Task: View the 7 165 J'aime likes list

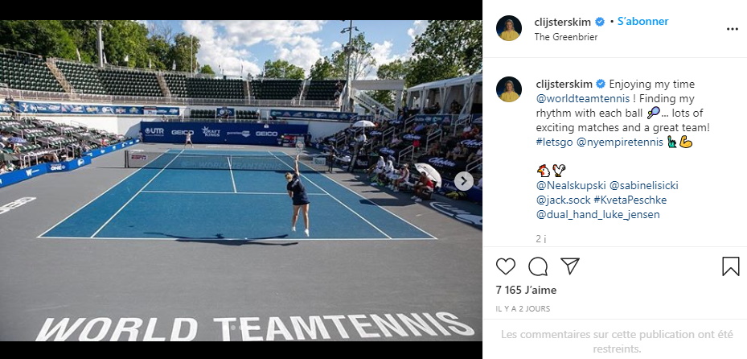Action: point(526,290)
